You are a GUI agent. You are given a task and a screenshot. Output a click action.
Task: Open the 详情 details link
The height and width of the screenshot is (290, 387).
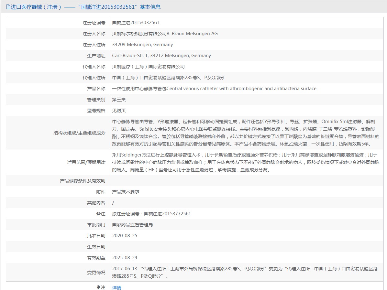(116, 287)
